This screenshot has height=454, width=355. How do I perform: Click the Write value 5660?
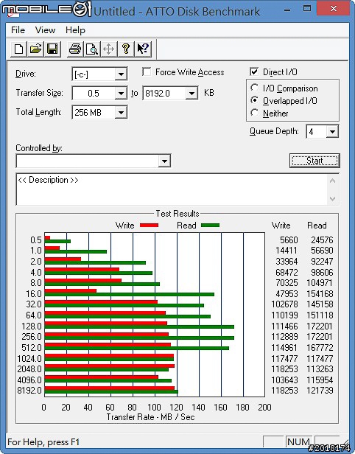click(x=289, y=240)
